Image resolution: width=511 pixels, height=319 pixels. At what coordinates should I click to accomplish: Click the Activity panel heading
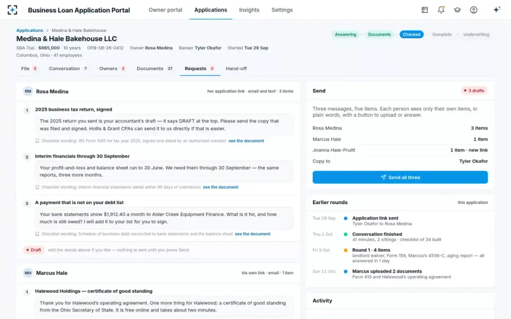click(322, 301)
